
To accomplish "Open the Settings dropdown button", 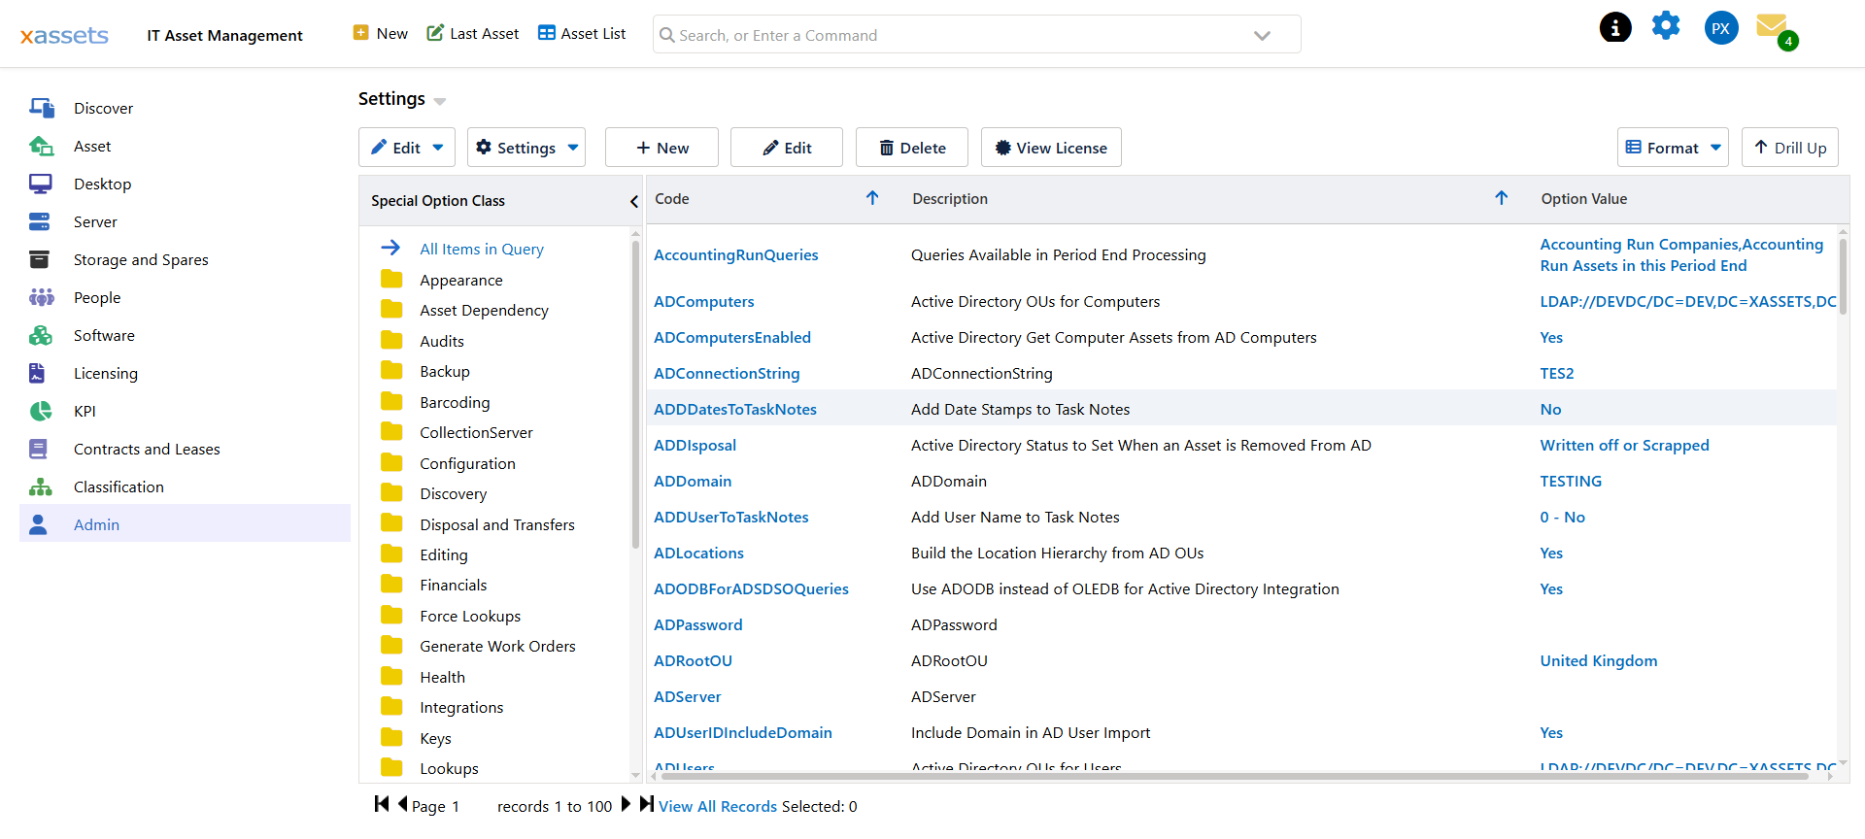I will (526, 148).
